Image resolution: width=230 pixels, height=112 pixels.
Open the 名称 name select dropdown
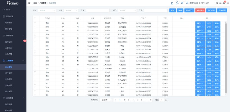pyautogui.click(x=47, y=10)
